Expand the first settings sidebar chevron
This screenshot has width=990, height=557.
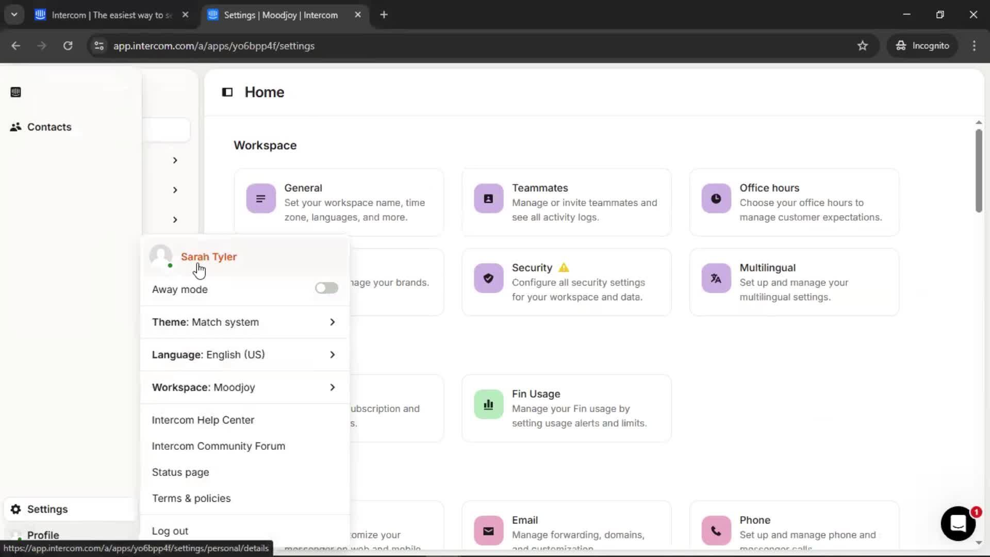coord(175,160)
